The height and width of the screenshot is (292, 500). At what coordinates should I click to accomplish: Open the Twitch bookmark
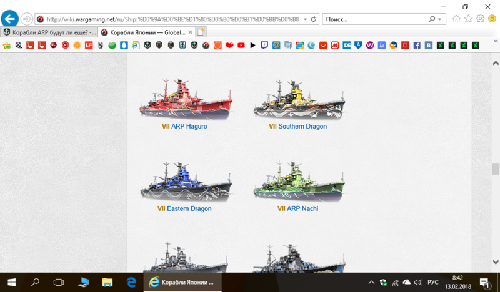tap(264, 46)
